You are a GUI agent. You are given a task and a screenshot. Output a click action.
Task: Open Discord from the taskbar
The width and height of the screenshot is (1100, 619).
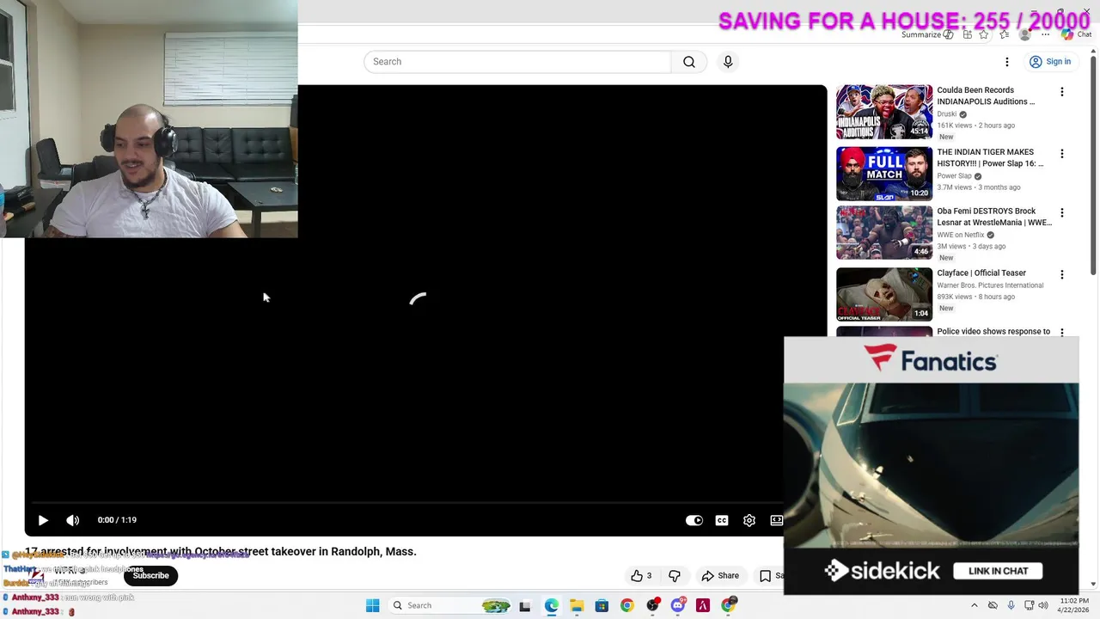[678, 605]
